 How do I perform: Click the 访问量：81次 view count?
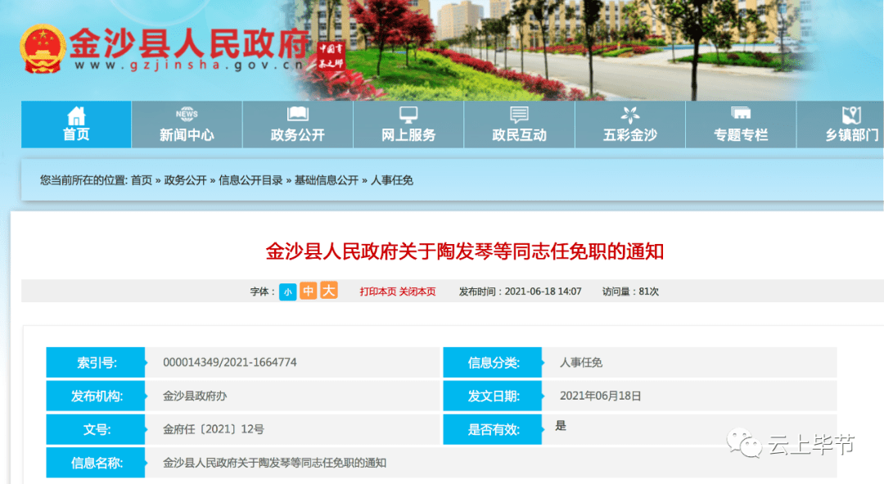click(630, 292)
